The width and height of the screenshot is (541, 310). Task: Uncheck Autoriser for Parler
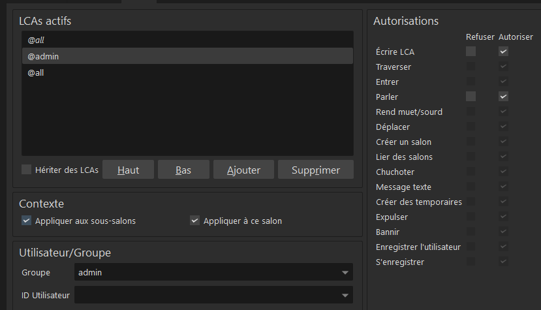[x=503, y=97]
